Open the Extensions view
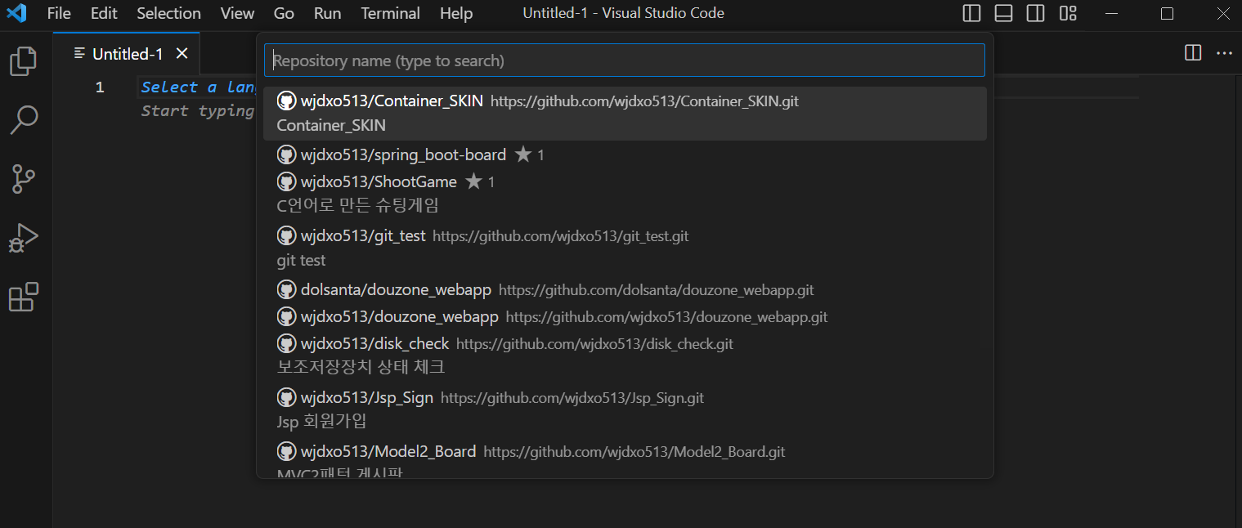This screenshot has height=528, width=1242. click(x=23, y=298)
